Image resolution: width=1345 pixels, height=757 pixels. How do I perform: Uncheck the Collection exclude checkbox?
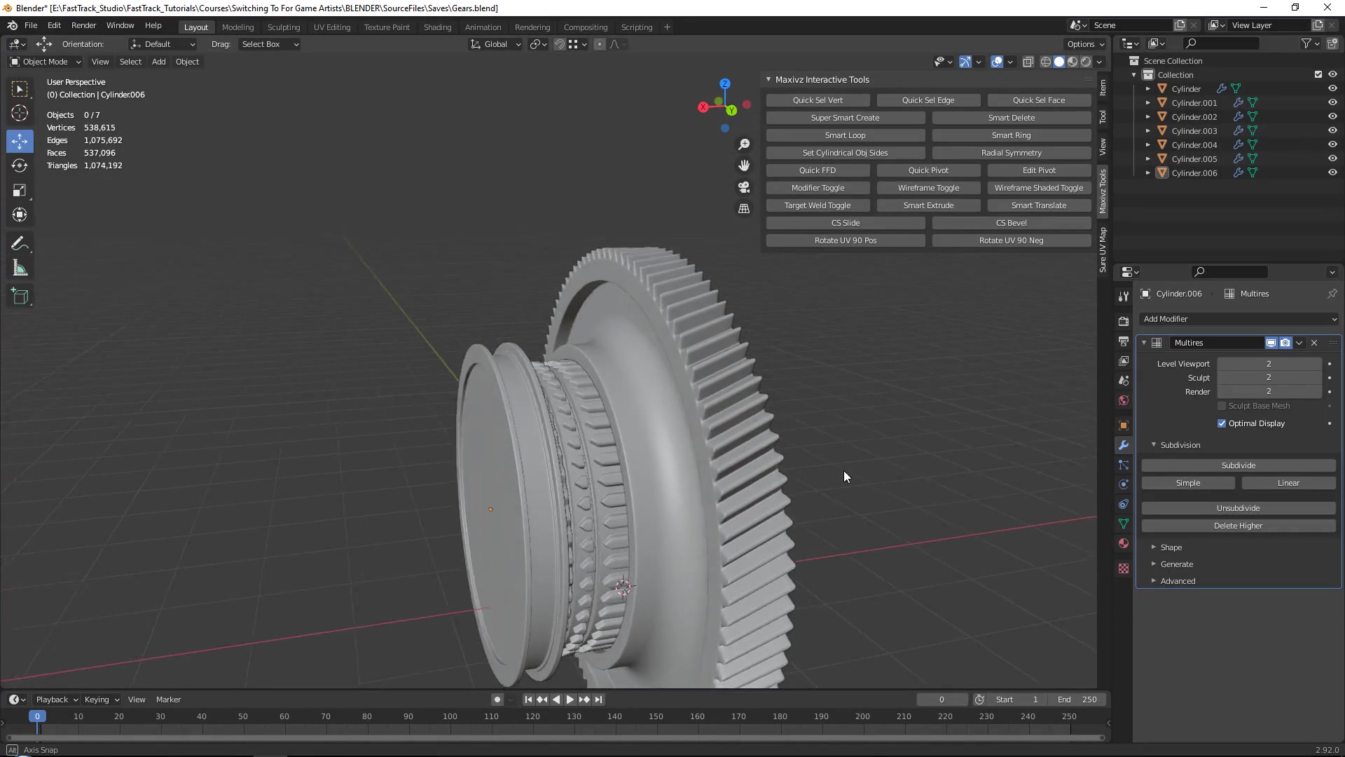coord(1318,74)
